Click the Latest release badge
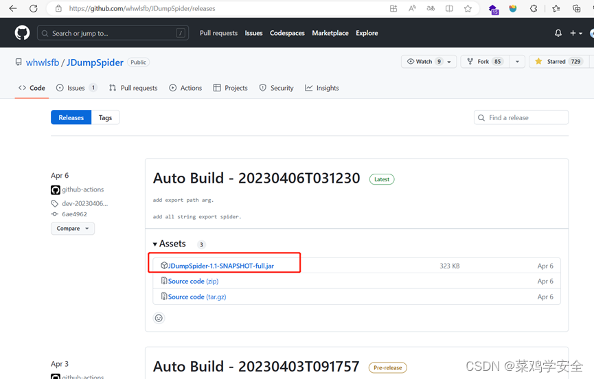Screen dimensions: 594x379 (382, 179)
